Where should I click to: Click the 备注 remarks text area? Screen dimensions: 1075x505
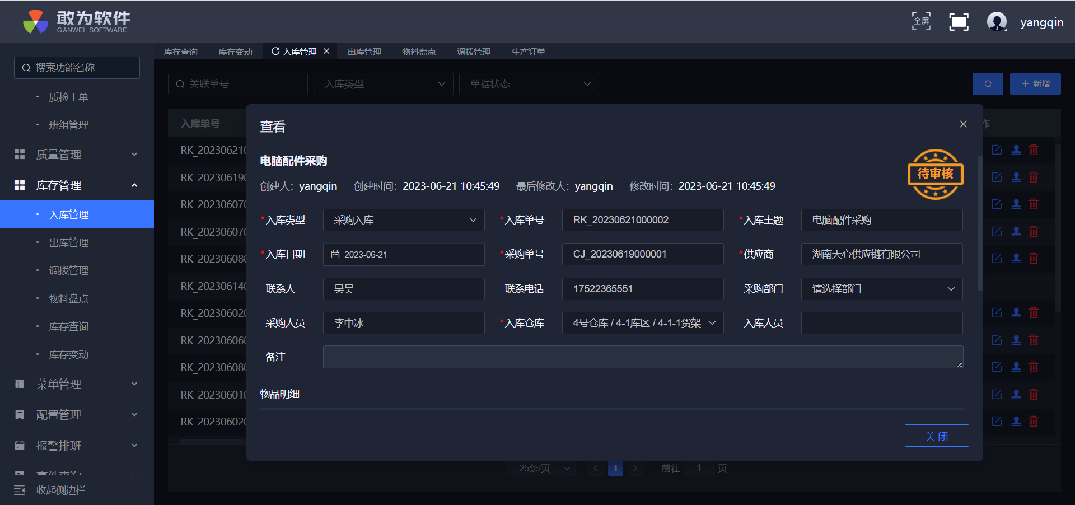tap(642, 357)
